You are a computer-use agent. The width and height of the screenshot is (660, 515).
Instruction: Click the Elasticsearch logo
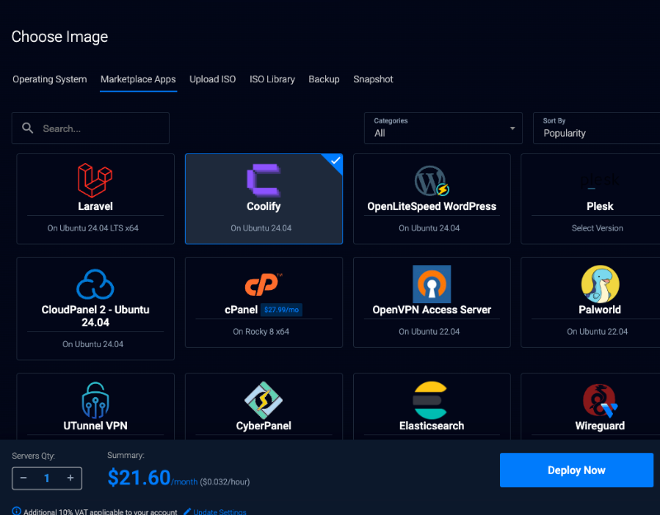coord(429,400)
